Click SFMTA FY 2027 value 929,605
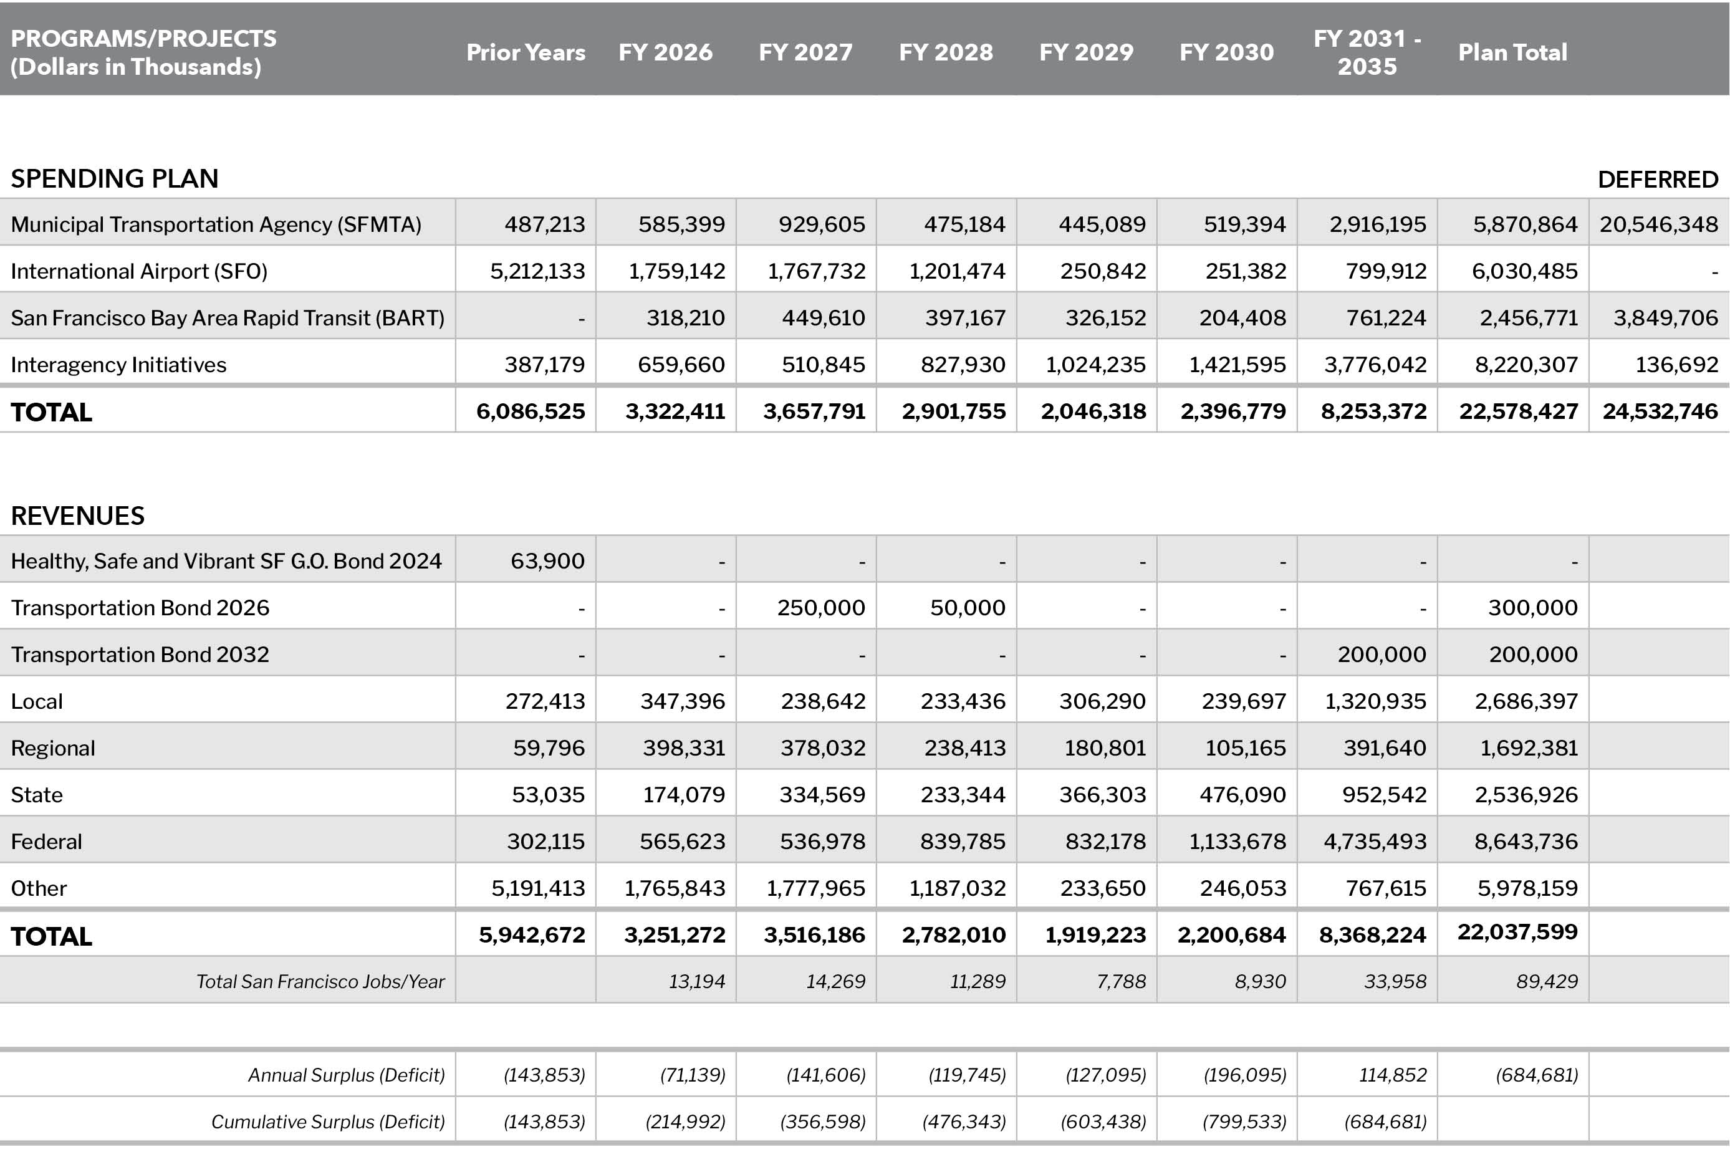This screenshot has width=1730, height=1157. click(x=822, y=224)
